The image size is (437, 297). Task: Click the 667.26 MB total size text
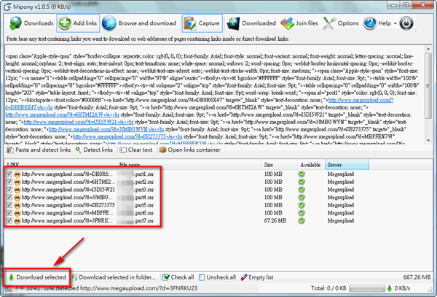(x=417, y=277)
